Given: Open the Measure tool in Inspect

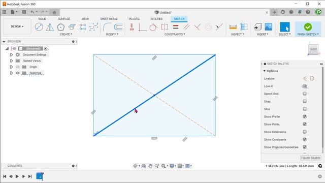Looking at the screenshot, I should pos(233,27).
